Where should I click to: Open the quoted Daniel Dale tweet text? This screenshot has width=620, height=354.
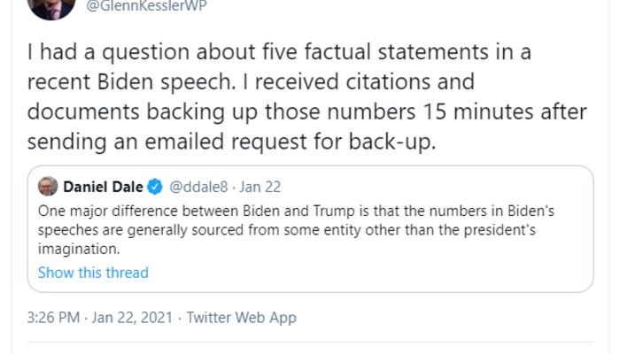301,229
